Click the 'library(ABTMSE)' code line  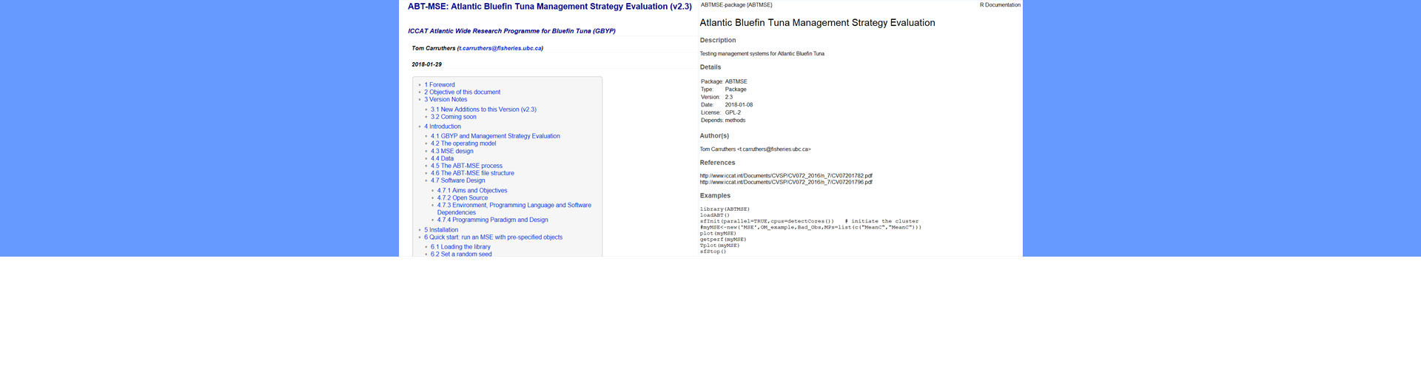725,209
